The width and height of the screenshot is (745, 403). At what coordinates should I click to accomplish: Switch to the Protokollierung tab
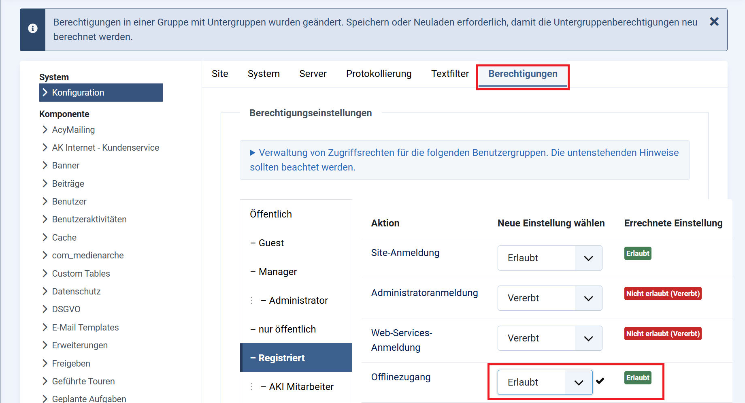point(379,74)
